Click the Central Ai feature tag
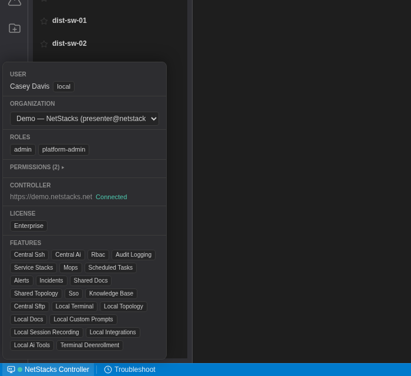The image size is (411, 376). point(68,255)
